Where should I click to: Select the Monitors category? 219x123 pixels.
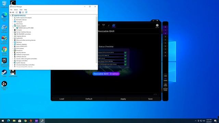point(19,42)
